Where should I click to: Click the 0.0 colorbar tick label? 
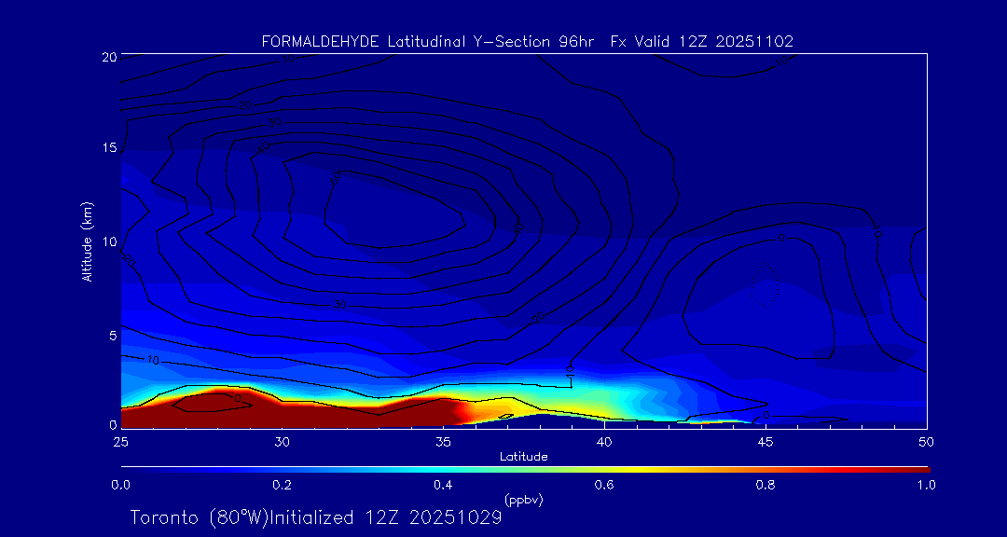(x=120, y=485)
